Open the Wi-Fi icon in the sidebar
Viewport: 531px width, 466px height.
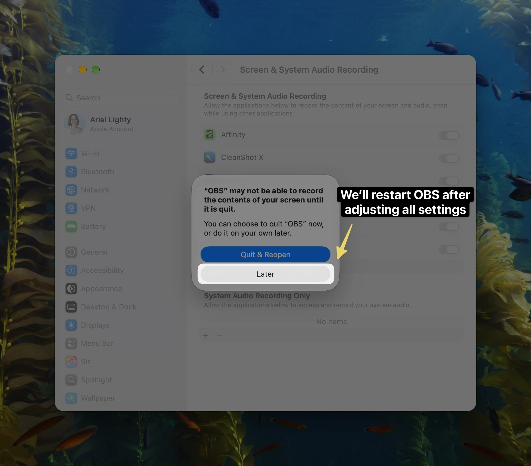coord(71,153)
